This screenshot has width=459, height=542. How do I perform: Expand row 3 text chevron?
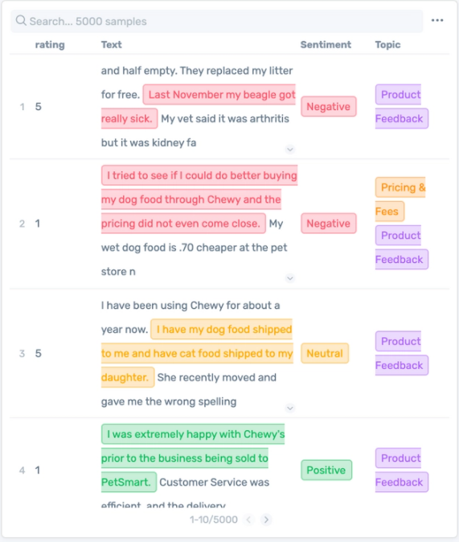pos(290,409)
